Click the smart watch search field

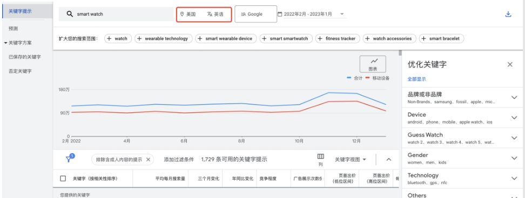[116, 14]
